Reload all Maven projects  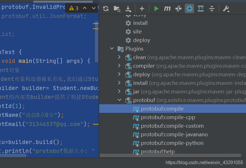105,9
